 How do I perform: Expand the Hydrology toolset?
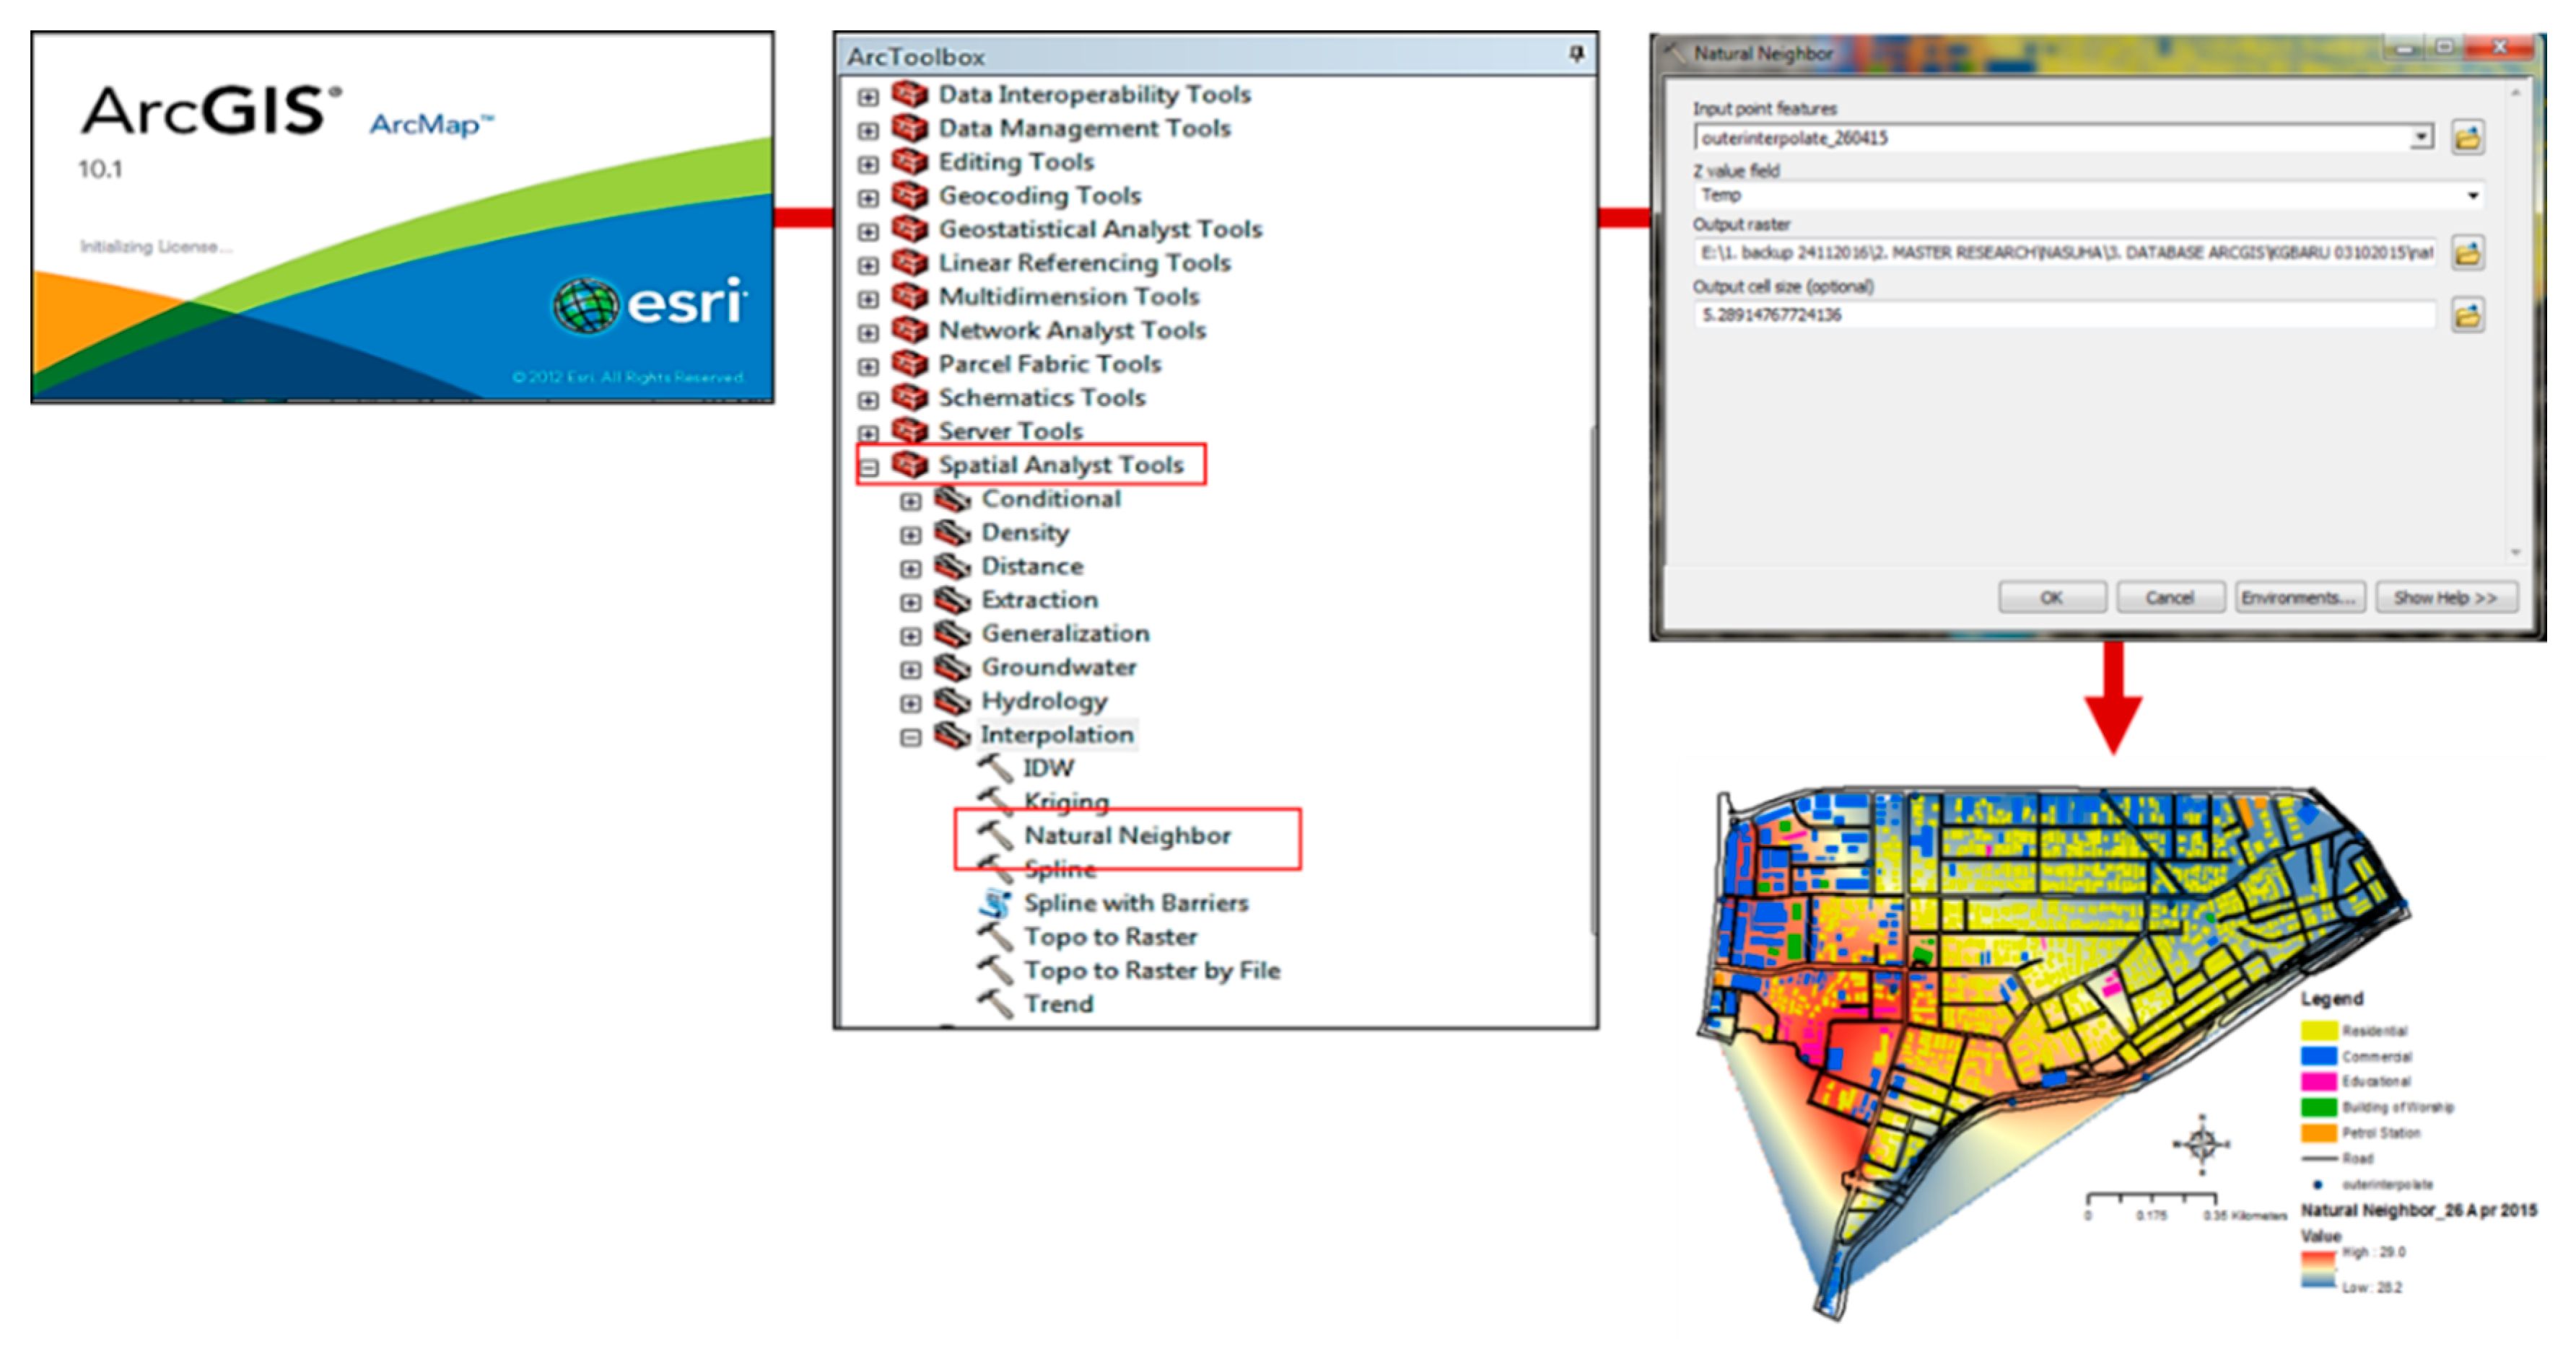click(x=910, y=703)
